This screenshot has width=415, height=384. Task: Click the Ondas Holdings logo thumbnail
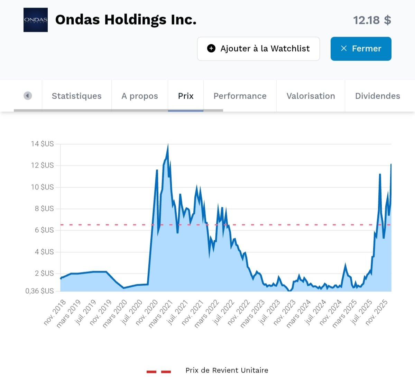36,20
